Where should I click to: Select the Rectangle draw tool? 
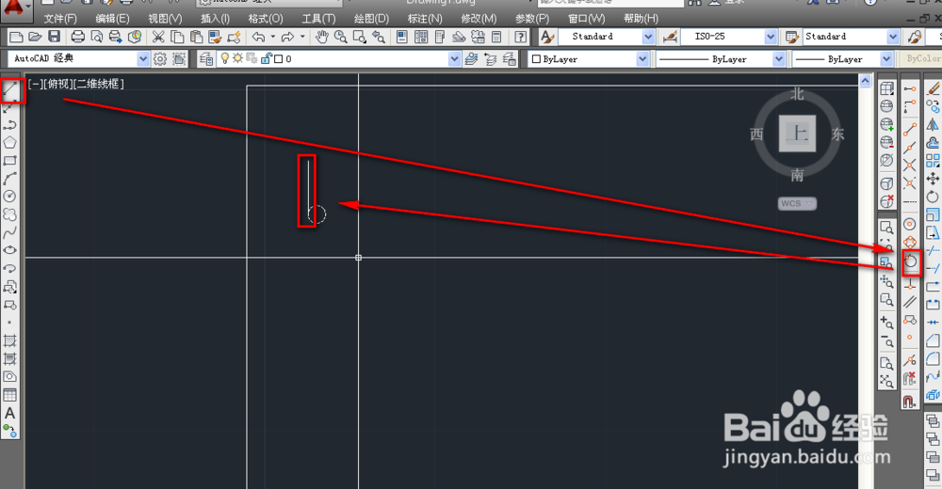pyautogui.click(x=9, y=161)
